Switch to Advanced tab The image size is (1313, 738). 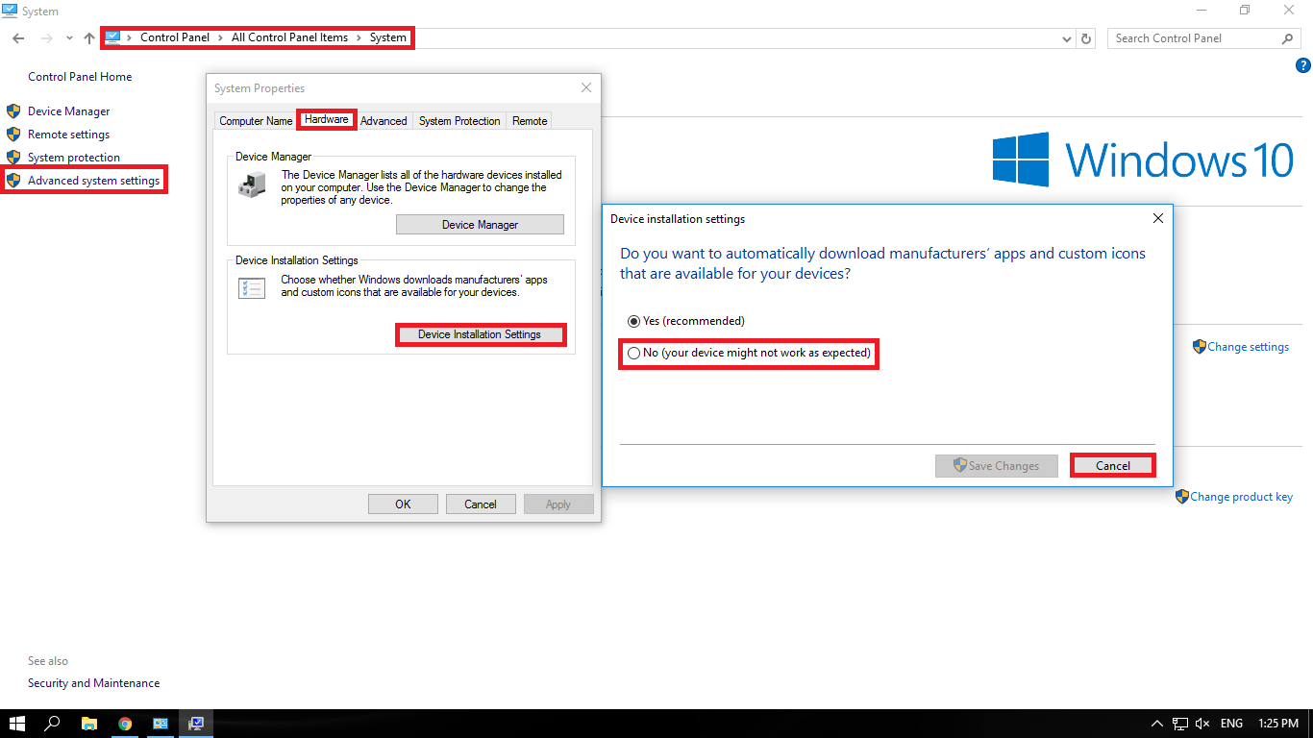pyautogui.click(x=384, y=121)
